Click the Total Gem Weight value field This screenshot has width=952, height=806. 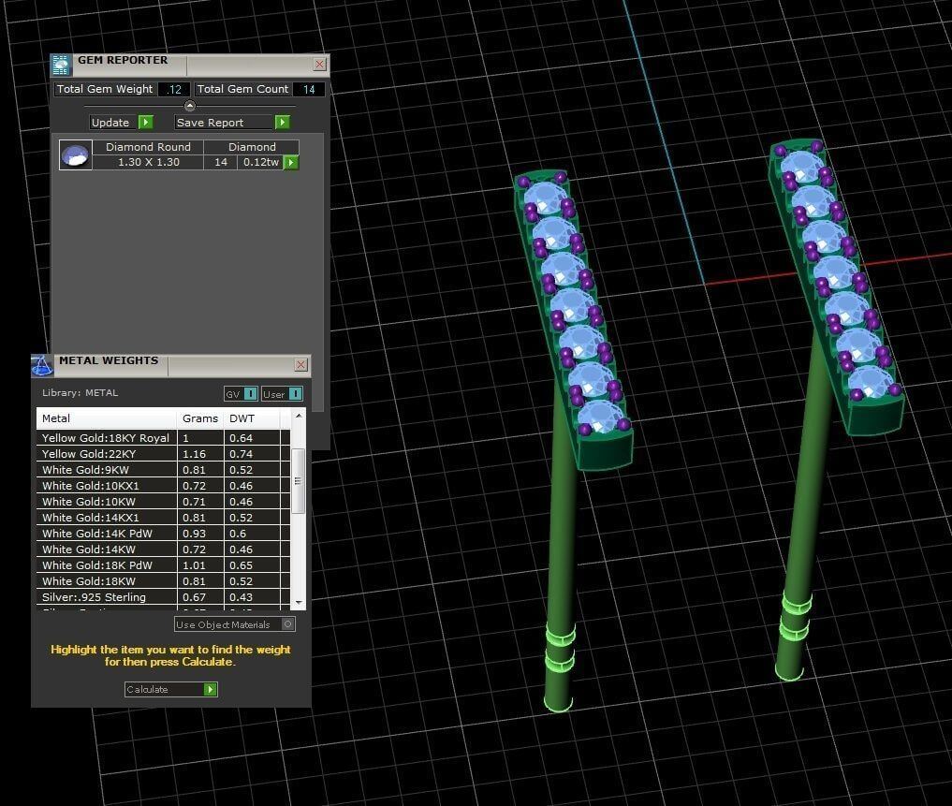point(174,90)
